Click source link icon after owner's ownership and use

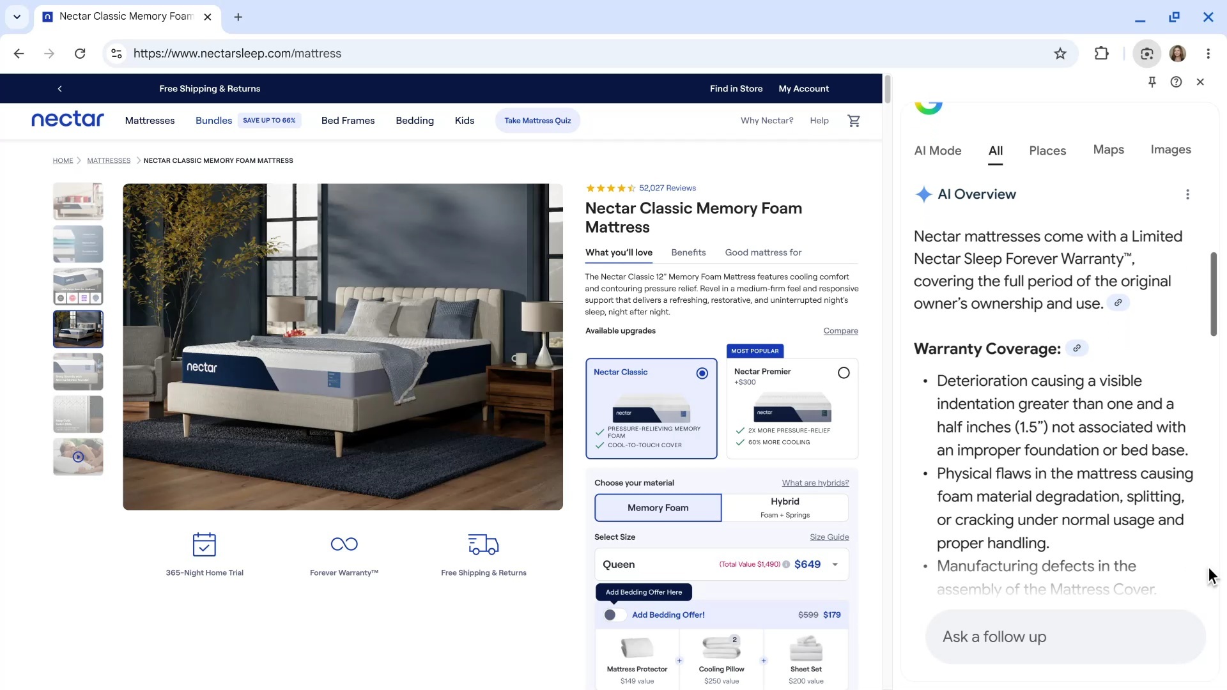point(1118,303)
